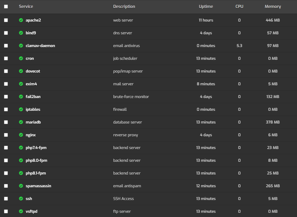Click the '12 minutes' uptime value
This screenshot has width=297, height=217.
pos(206,186)
